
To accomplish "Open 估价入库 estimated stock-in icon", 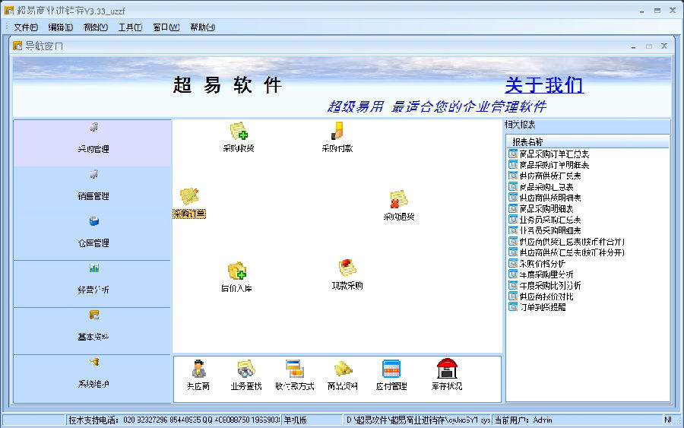I will click(237, 277).
